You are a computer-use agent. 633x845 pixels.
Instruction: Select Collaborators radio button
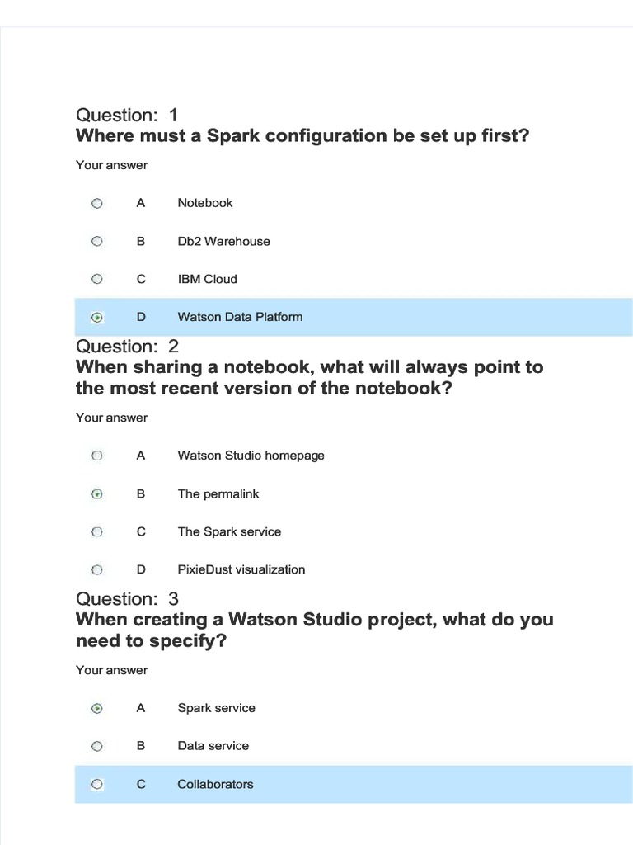97,784
